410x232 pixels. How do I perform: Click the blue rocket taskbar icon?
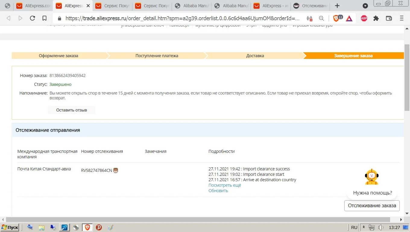click(x=65, y=227)
